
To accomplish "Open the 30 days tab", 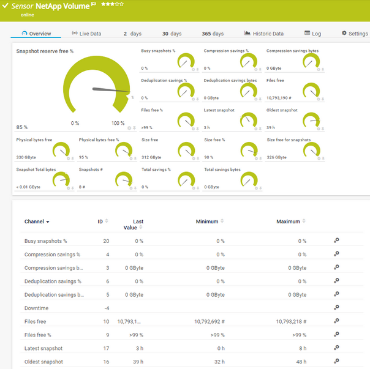I will [x=172, y=34].
